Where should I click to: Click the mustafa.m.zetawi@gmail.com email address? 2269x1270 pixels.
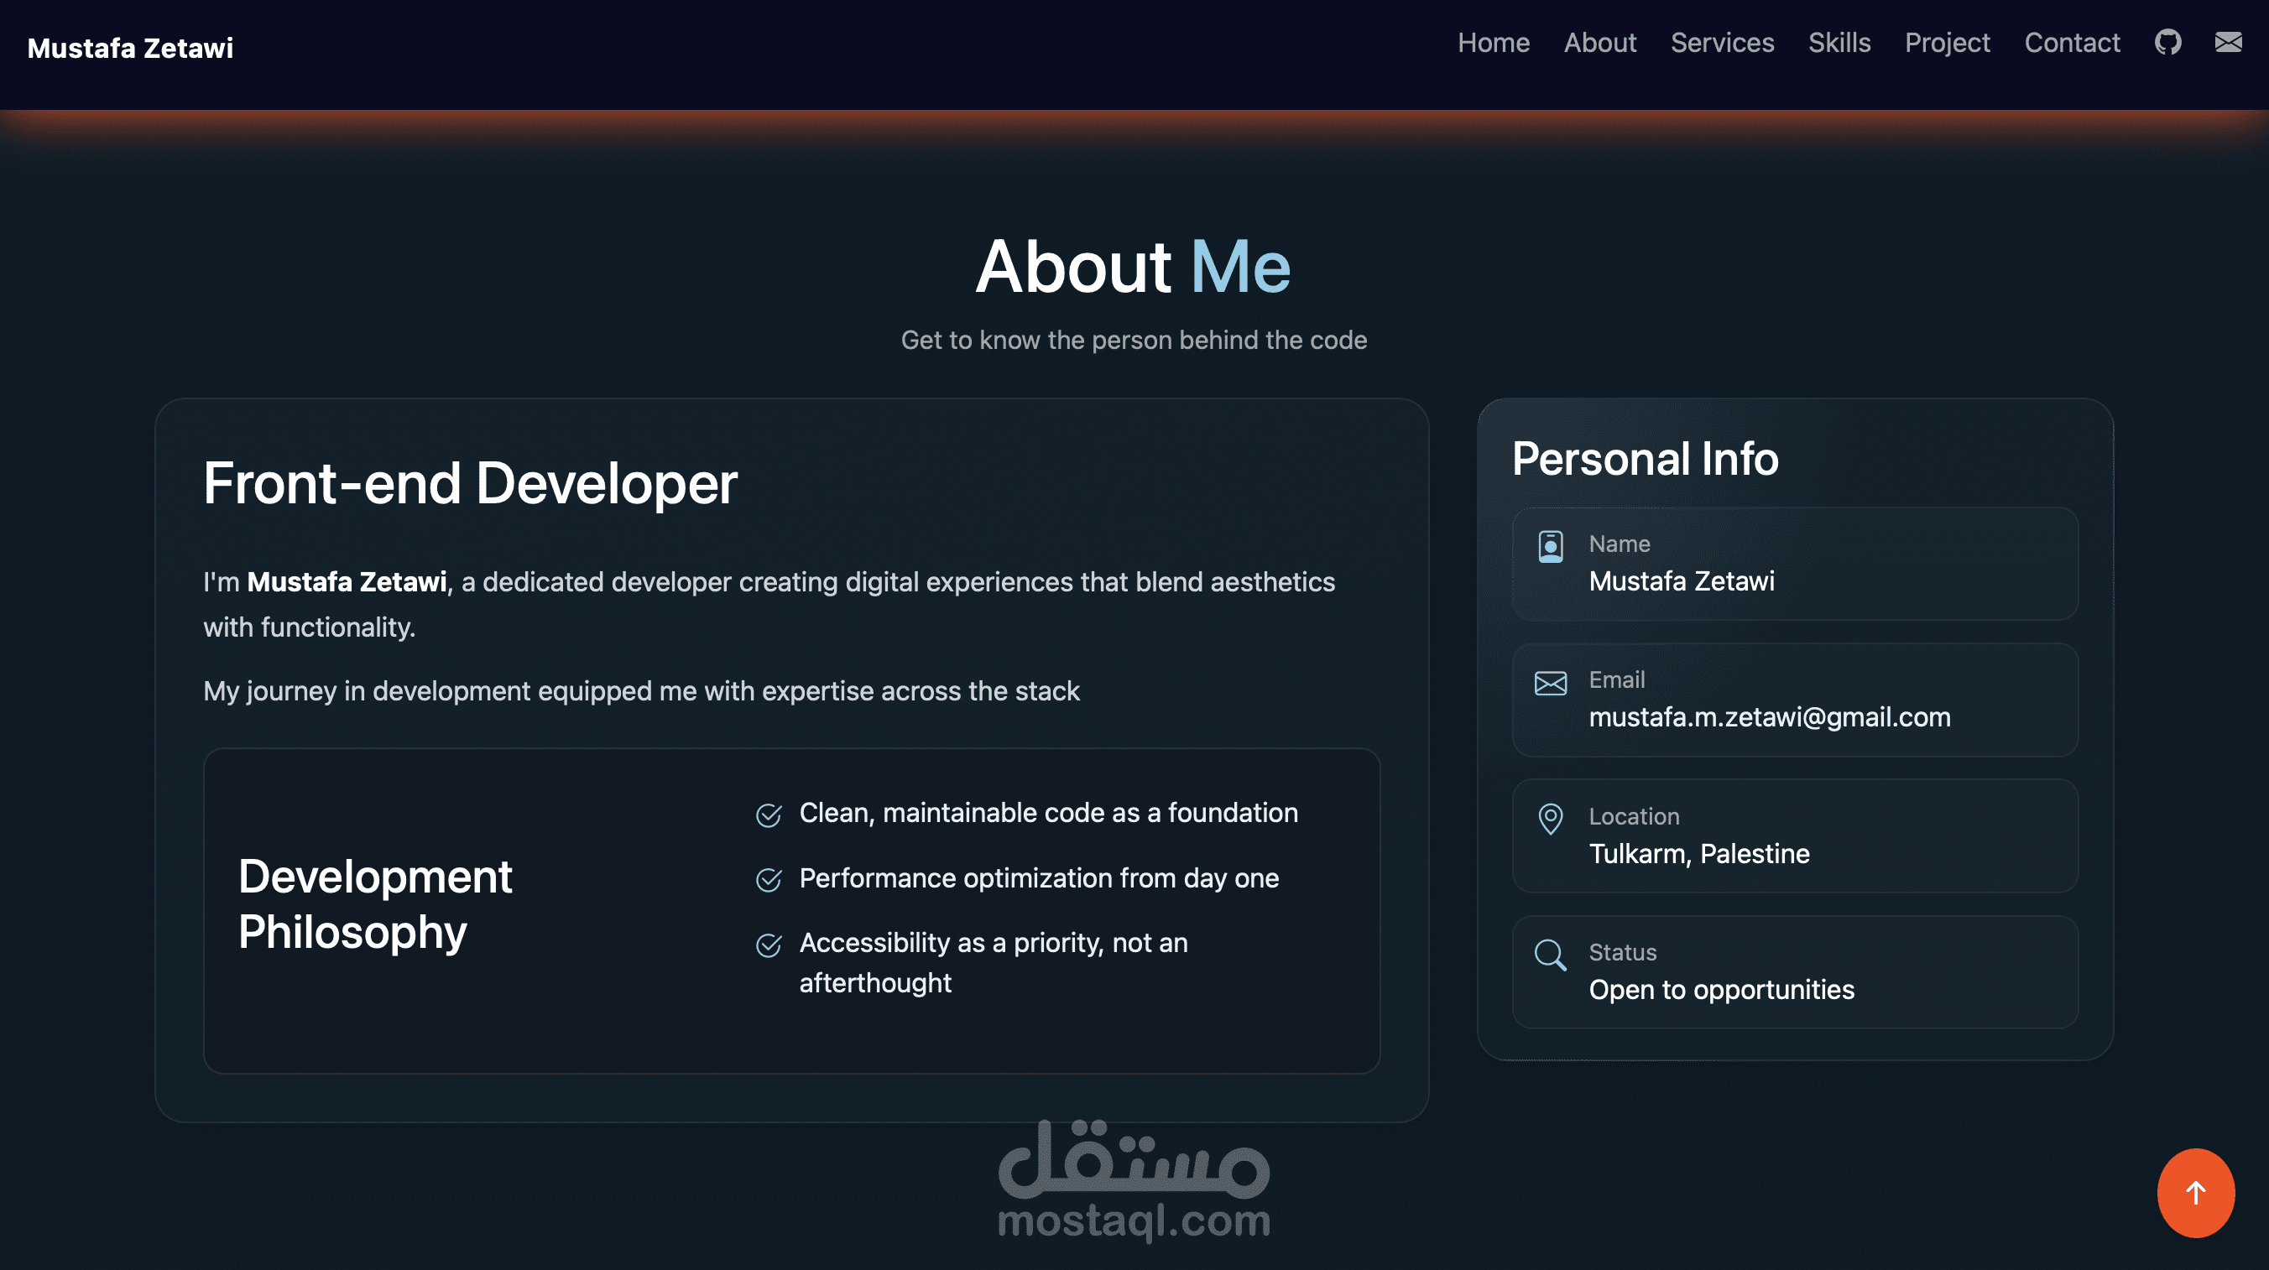point(1769,718)
